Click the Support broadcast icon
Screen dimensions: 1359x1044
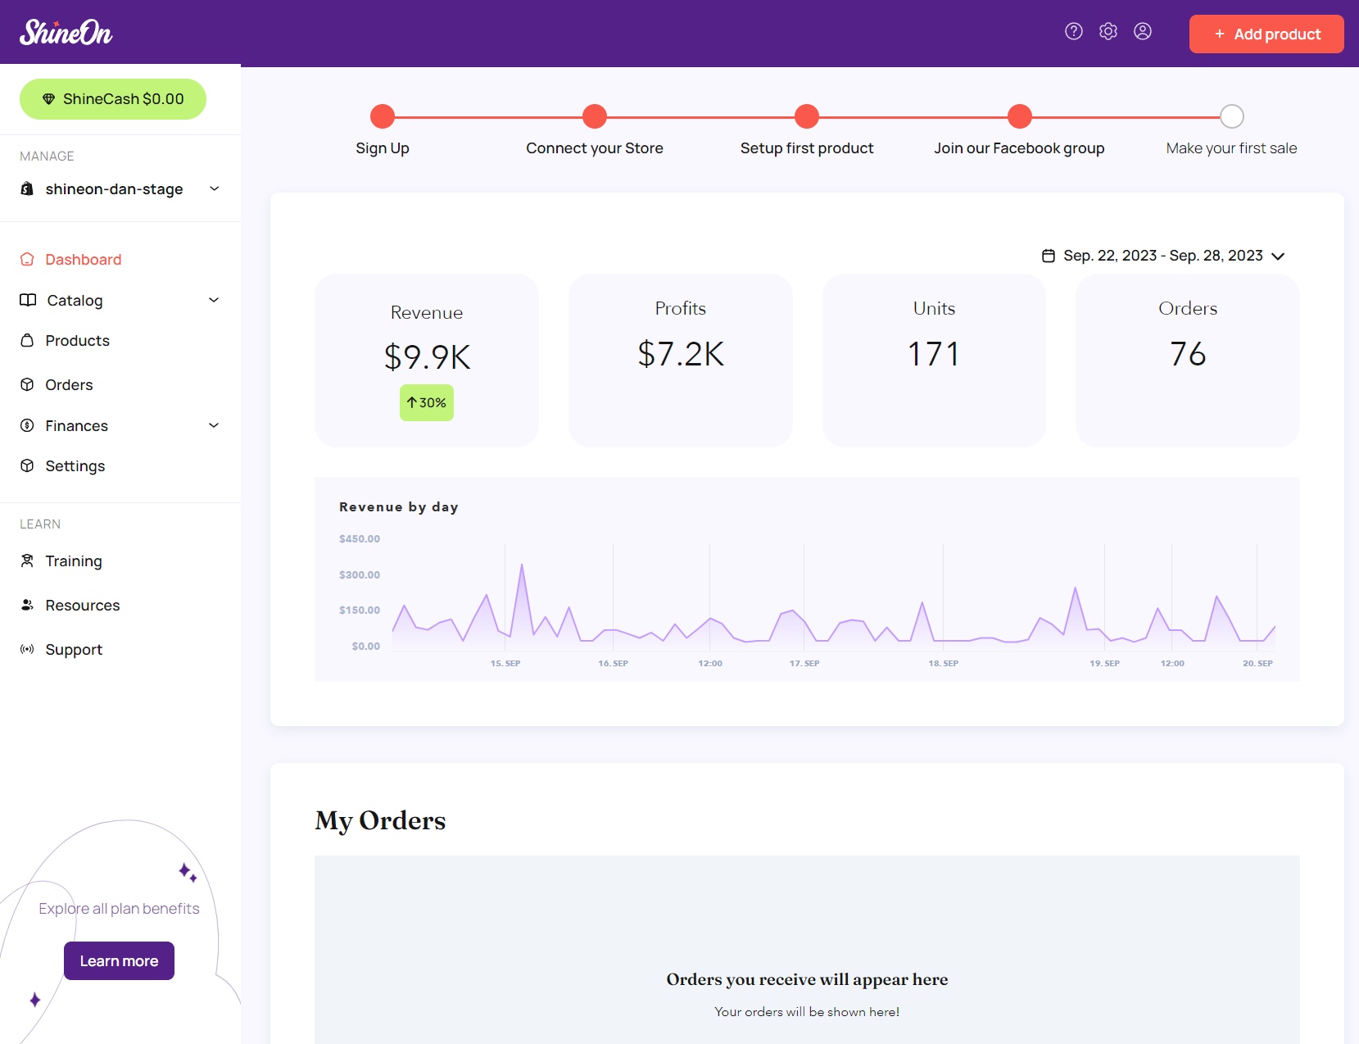pos(27,649)
